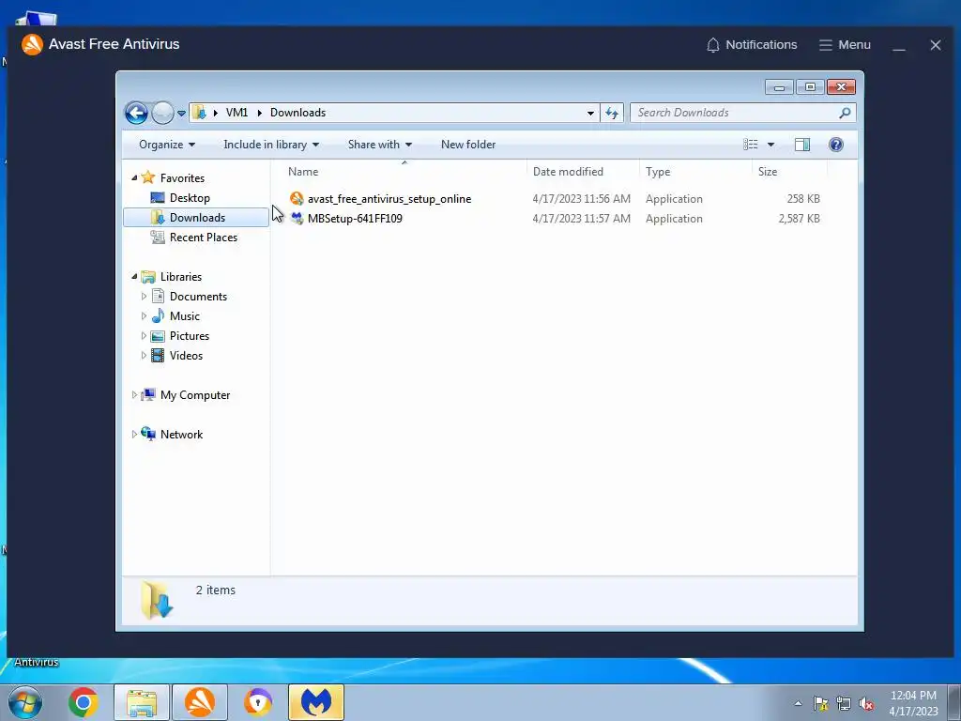Open the Pictures library

coord(190,336)
